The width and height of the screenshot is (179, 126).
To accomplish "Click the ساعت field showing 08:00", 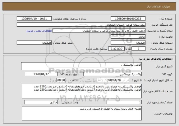I will click(x=61, y=80).
